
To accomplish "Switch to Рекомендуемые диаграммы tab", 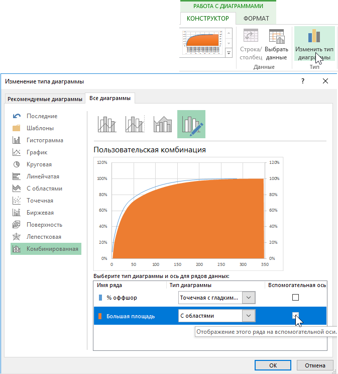I will click(x=45, y=99).
